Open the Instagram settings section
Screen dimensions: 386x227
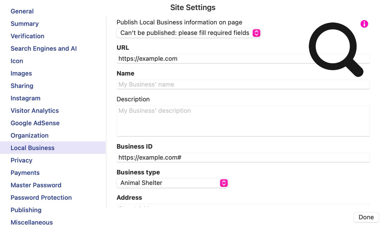click(25, 98)
